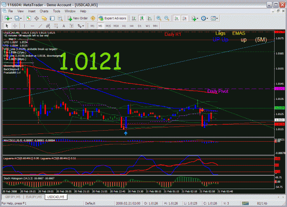Expand the Indicators dropdown arrow
The height and width of the screenshot is (207, 287).
197,18
